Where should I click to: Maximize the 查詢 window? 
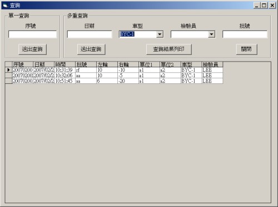(264, 6)
